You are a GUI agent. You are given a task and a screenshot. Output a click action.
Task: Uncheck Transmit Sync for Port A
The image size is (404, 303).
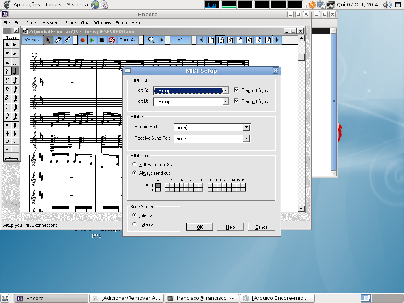(x=237, y=90)
